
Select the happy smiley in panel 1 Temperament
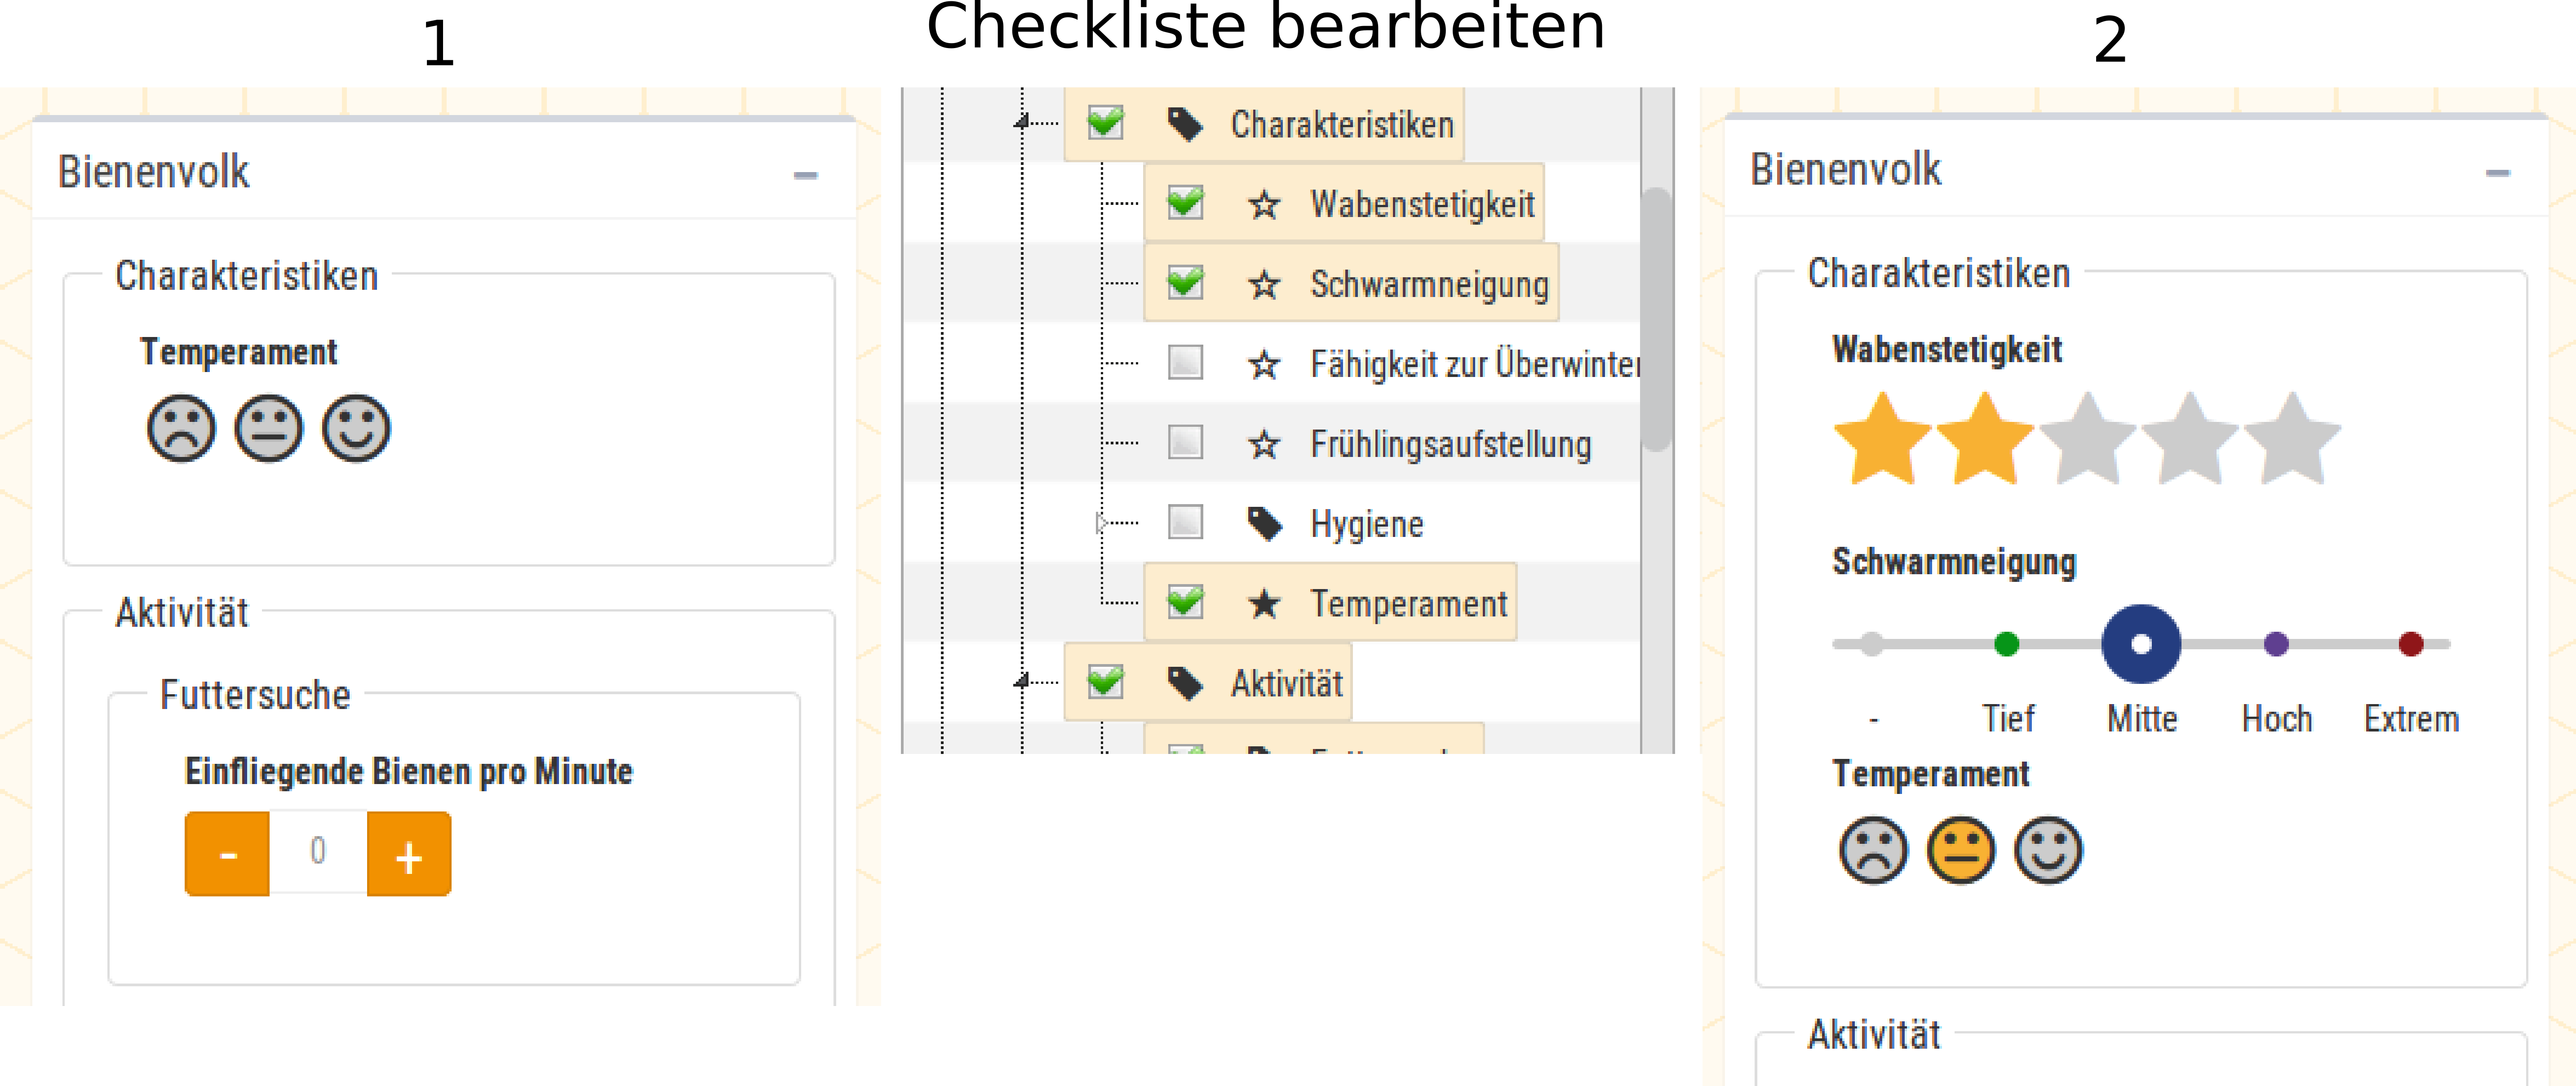[x=356, y=429]
